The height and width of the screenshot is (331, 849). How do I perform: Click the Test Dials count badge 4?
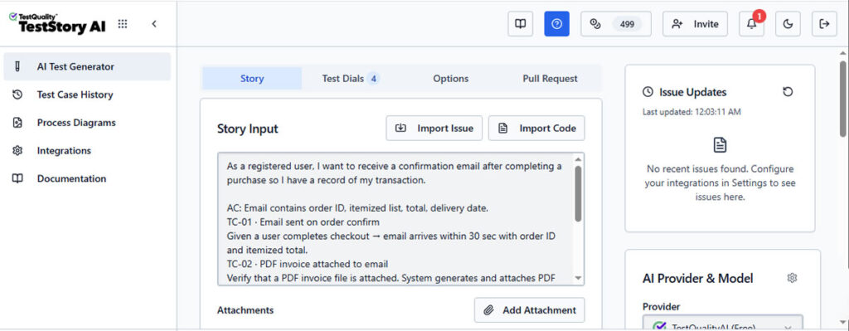click(373, 79)
